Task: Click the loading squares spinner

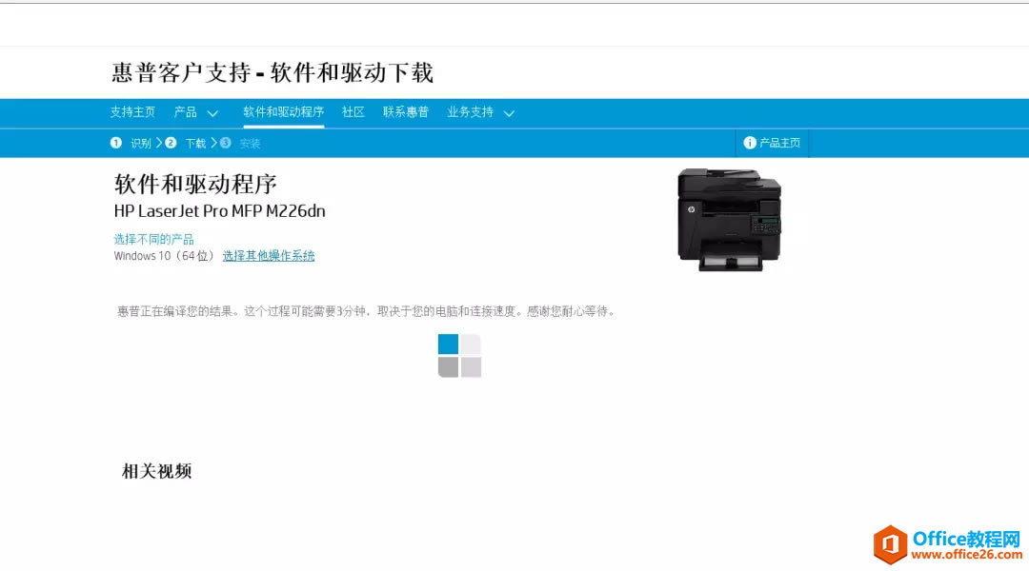Action: (x=459, y=355)
